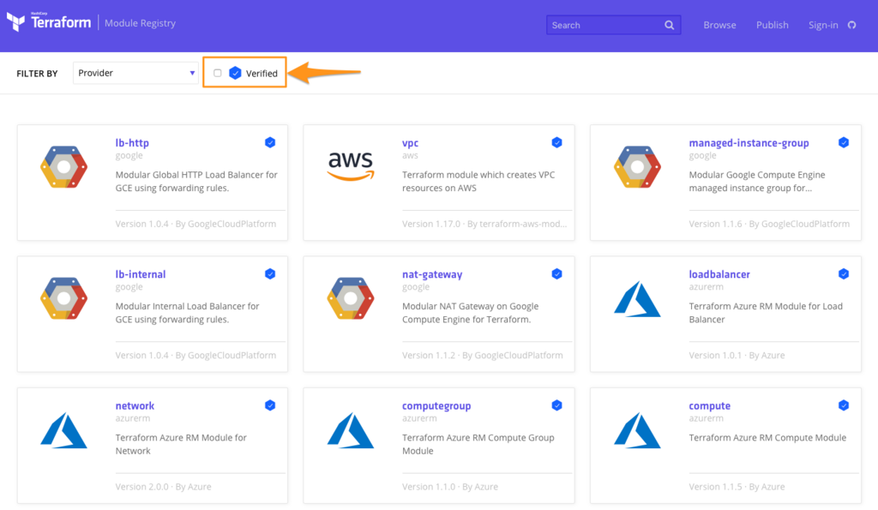Click the Google Cloud logo on lb-internal card

[x=63, y=298]
